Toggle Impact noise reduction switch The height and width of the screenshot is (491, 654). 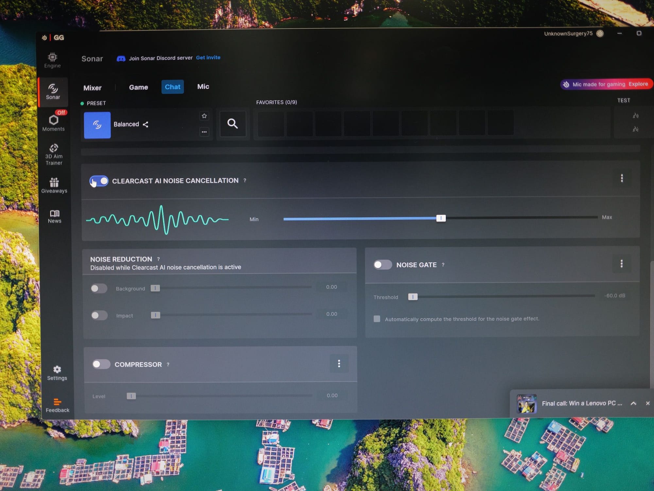coord(99,315)
